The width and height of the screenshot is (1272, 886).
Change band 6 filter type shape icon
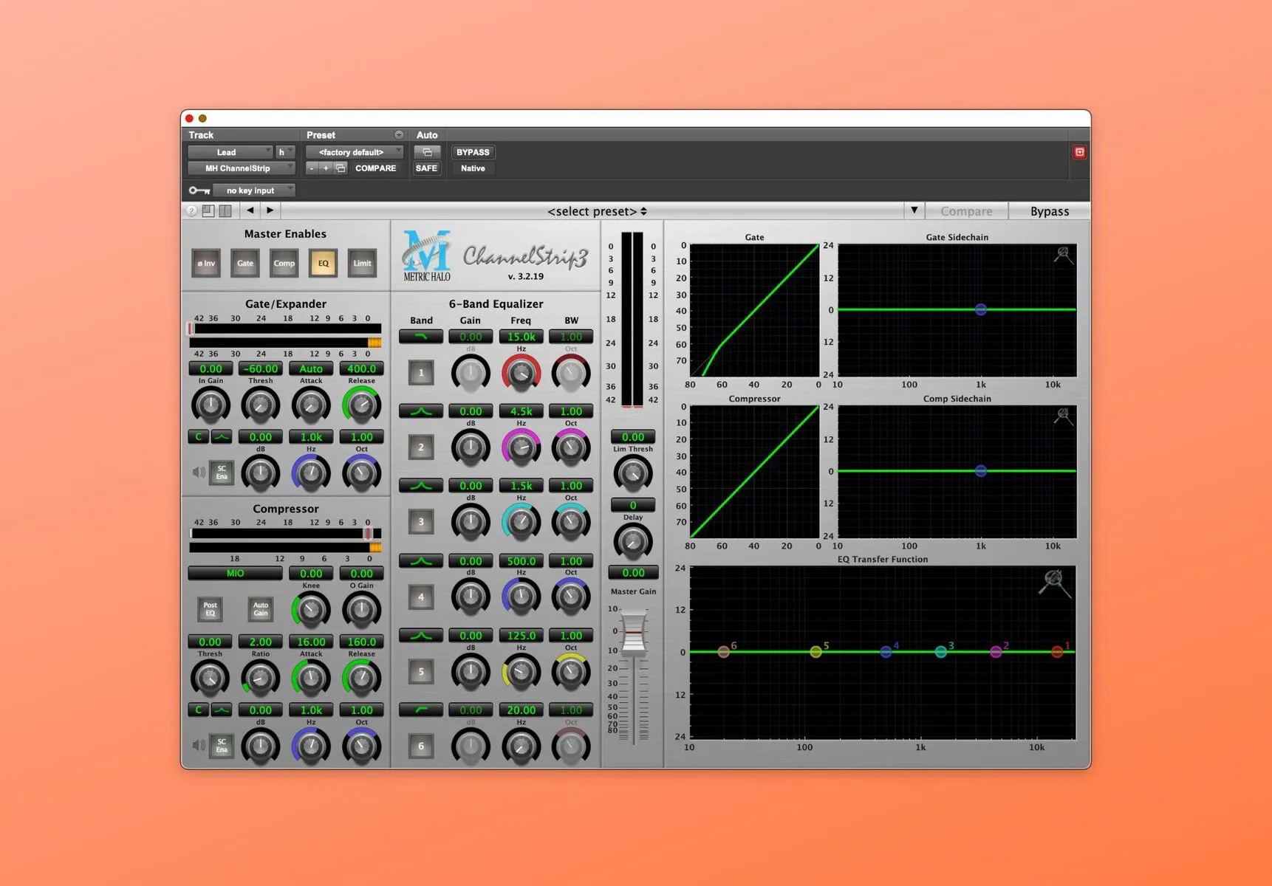pyautogui.click(x=421, y=710)
